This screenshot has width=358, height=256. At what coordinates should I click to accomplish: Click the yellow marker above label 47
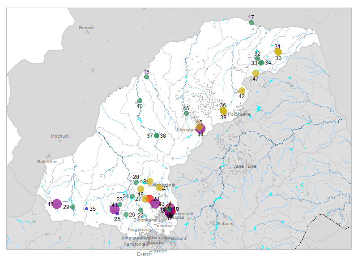(x=256, y=73)
